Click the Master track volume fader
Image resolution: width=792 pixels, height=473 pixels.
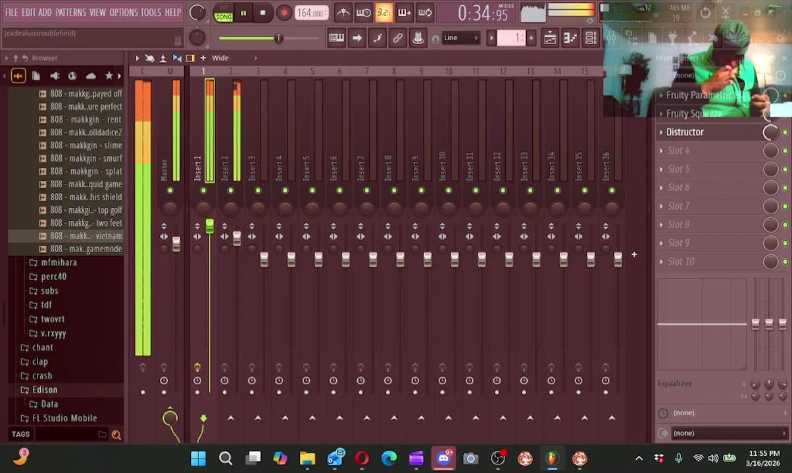[x=176, y=244]
